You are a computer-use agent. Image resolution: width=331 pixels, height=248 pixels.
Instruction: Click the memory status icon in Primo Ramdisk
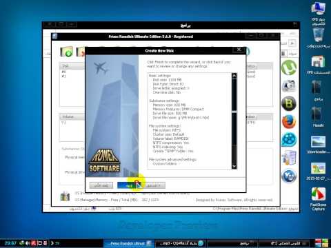pyautogui.click(x=65, y=196)
